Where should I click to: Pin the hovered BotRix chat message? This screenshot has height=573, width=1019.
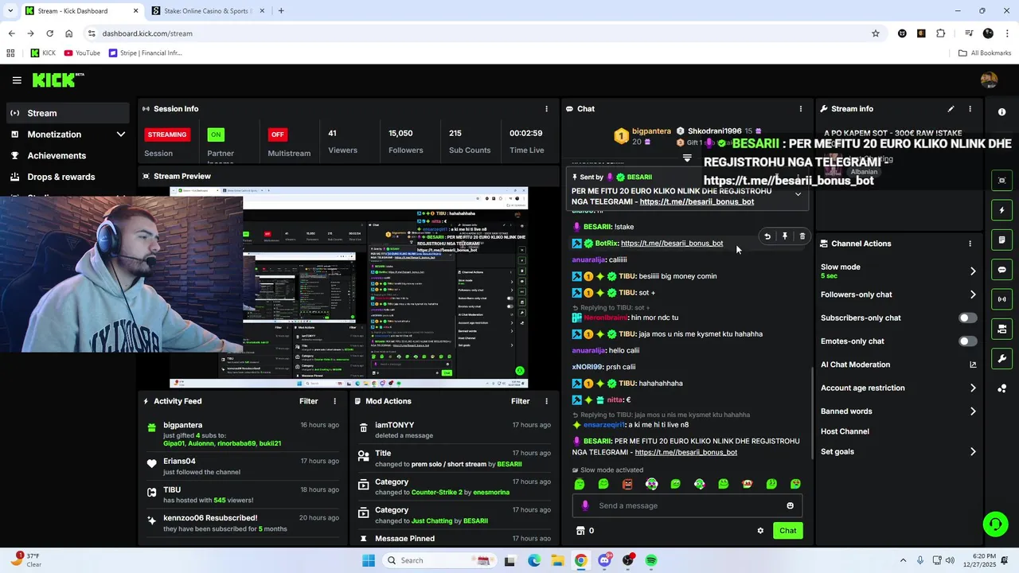click(x=785, y=236)
